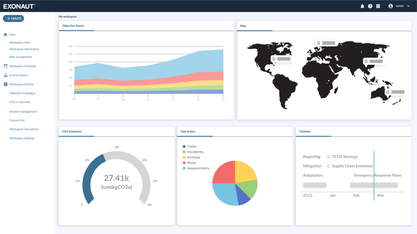Open Workspace Settings in sidebar
The width and height of the screenshot is (417, 234).
[22, 138]
